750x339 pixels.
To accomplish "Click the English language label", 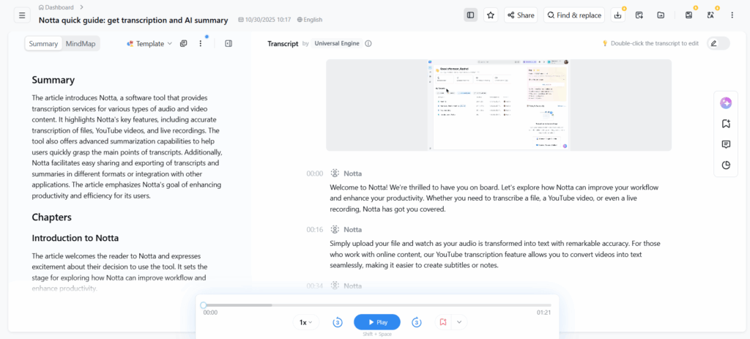I will click(310, 20).
